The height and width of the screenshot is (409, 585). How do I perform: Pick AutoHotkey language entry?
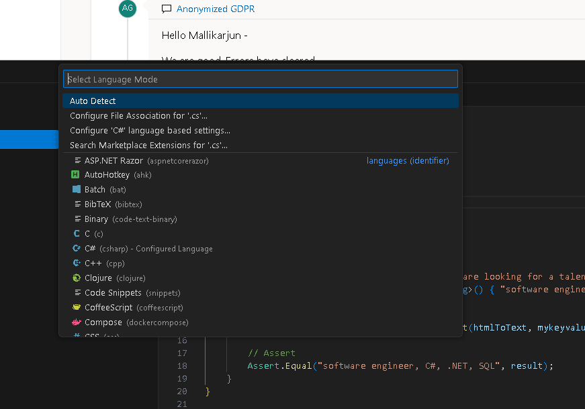pos(260,175)
